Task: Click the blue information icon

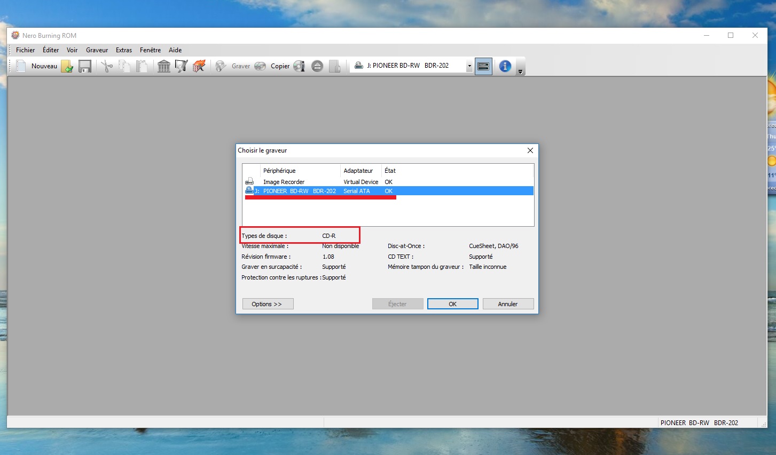Action: point(505,66)
